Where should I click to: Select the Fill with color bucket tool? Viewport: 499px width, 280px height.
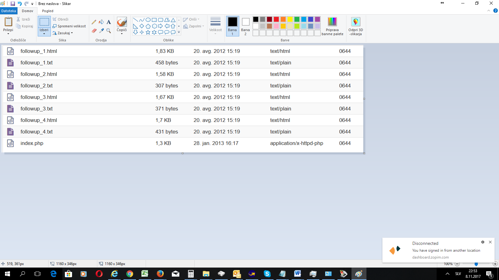pyautogui.click(x=101, y=22)
